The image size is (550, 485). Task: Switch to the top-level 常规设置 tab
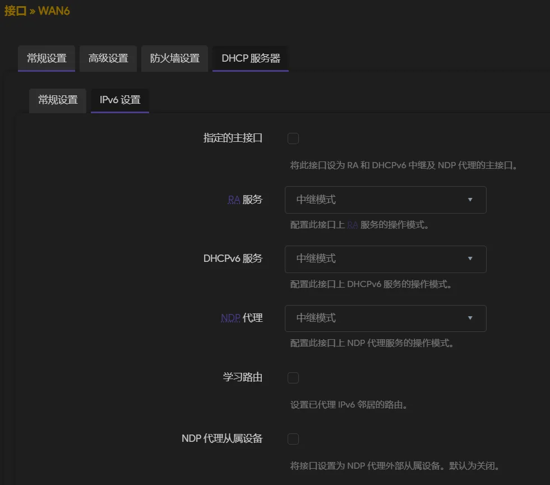pos(47,58)
